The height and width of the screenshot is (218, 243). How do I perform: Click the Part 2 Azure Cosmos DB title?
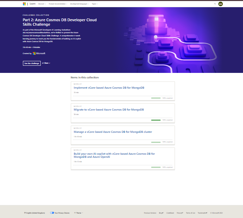pos(60,22)
